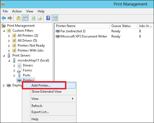
Task: Click the Export List toolbar icon
Action: 40,18
